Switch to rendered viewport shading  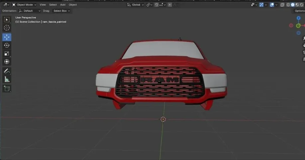[301, 5]
